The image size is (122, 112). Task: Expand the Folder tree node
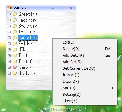pos(9,44)
